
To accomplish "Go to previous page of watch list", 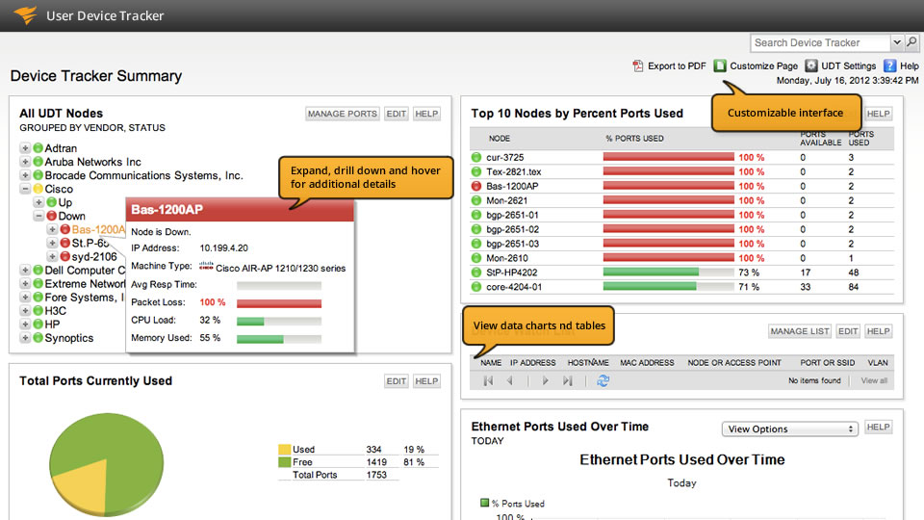I will (x=510, y=381).
